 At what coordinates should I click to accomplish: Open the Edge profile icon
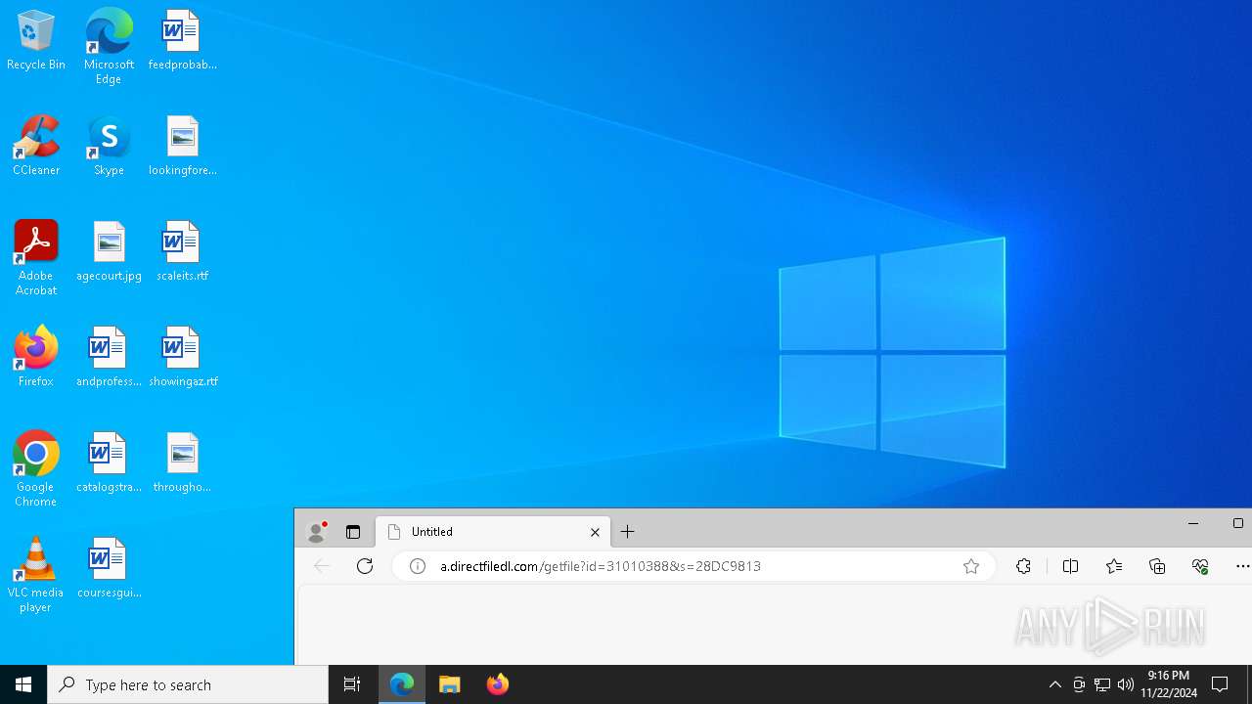(316, 532)
